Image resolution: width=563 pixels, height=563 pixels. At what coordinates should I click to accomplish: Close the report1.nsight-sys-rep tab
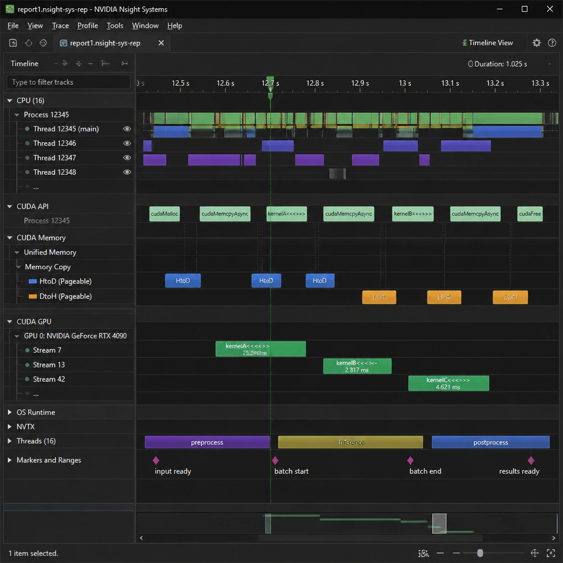click(161, 43)
